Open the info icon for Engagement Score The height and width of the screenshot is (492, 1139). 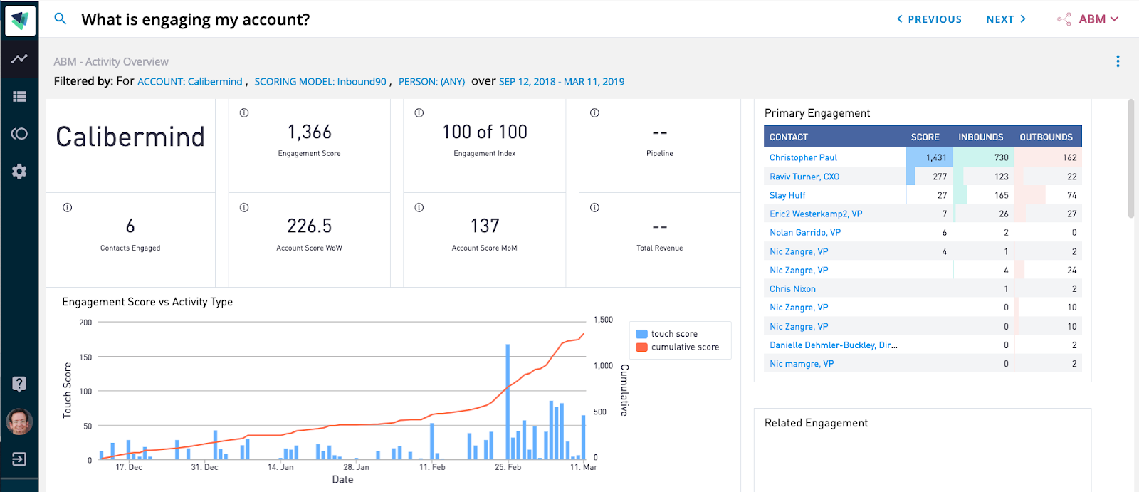244,112
